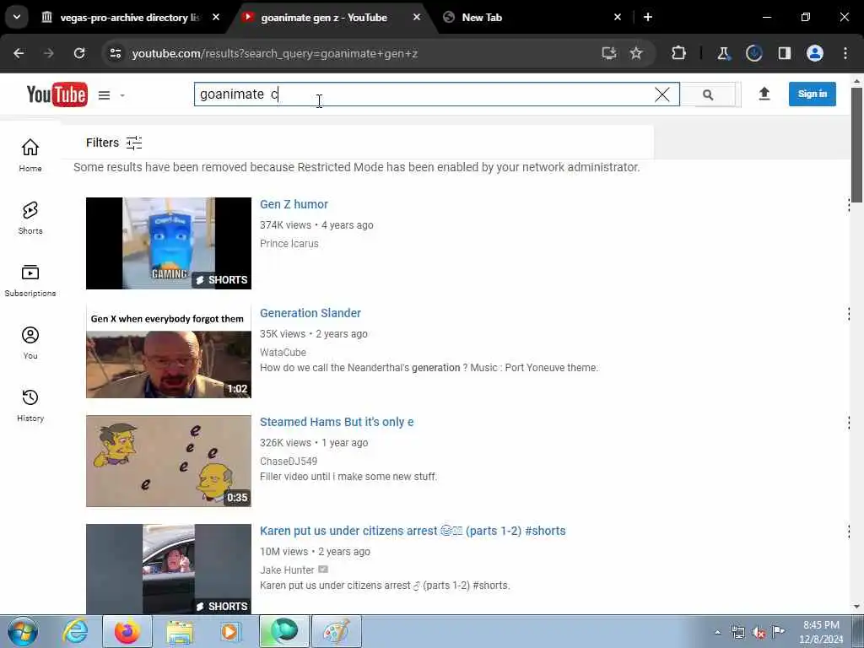Image resolution: width=864 pixels, height=648 pixels.
Task: Open Paint from the taskbar
Action: [336, 631]
